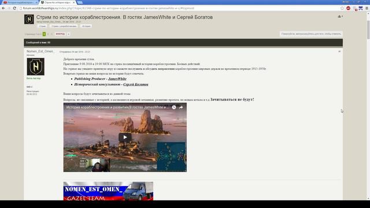The image size is (370, 208).
Task: Click the Share arrow on the video
Action: [x=181, y=107]
